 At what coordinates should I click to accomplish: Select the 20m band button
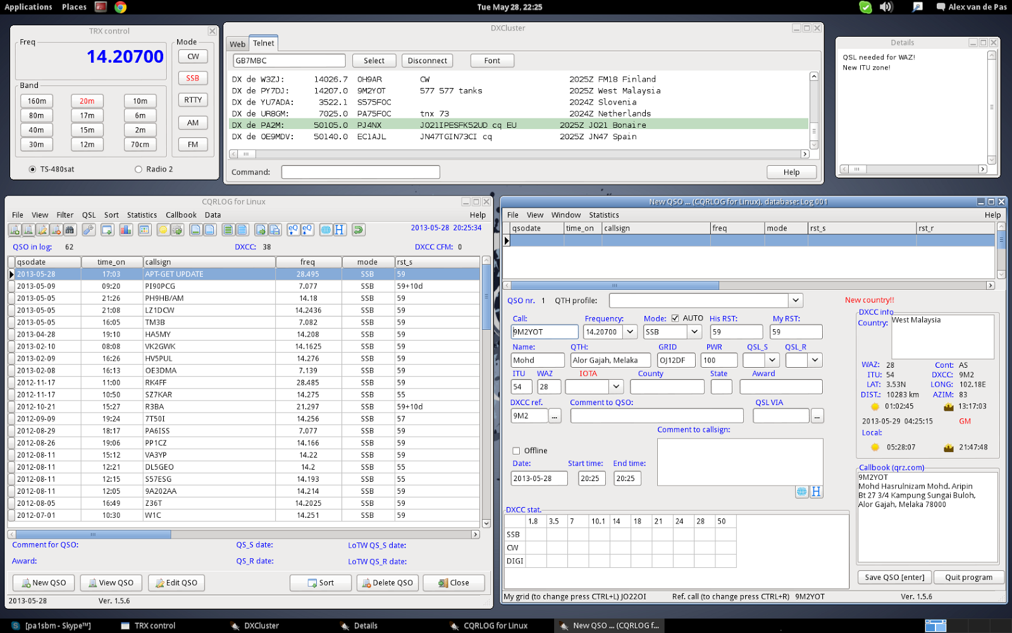pos(87,101)
